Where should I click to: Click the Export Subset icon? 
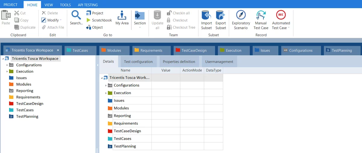(221, 15)
